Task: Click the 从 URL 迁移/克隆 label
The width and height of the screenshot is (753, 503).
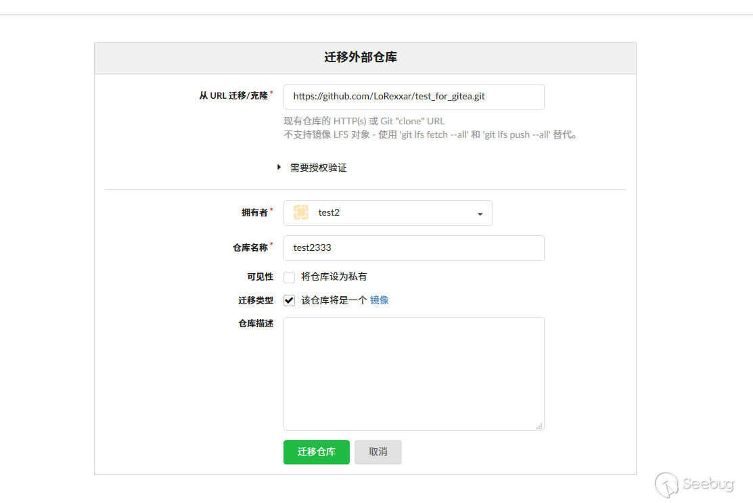Action: tap(233, 95)
